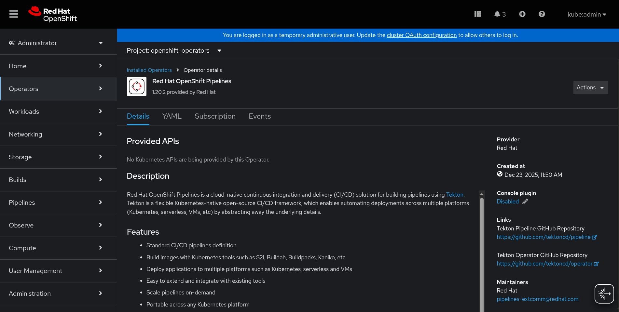Go back to Installed Operators breadcrumb
This screenshot has width=619, height=312.
tap(149, 70)
